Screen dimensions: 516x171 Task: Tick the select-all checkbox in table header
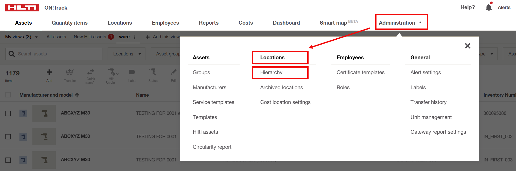(8, 95)
